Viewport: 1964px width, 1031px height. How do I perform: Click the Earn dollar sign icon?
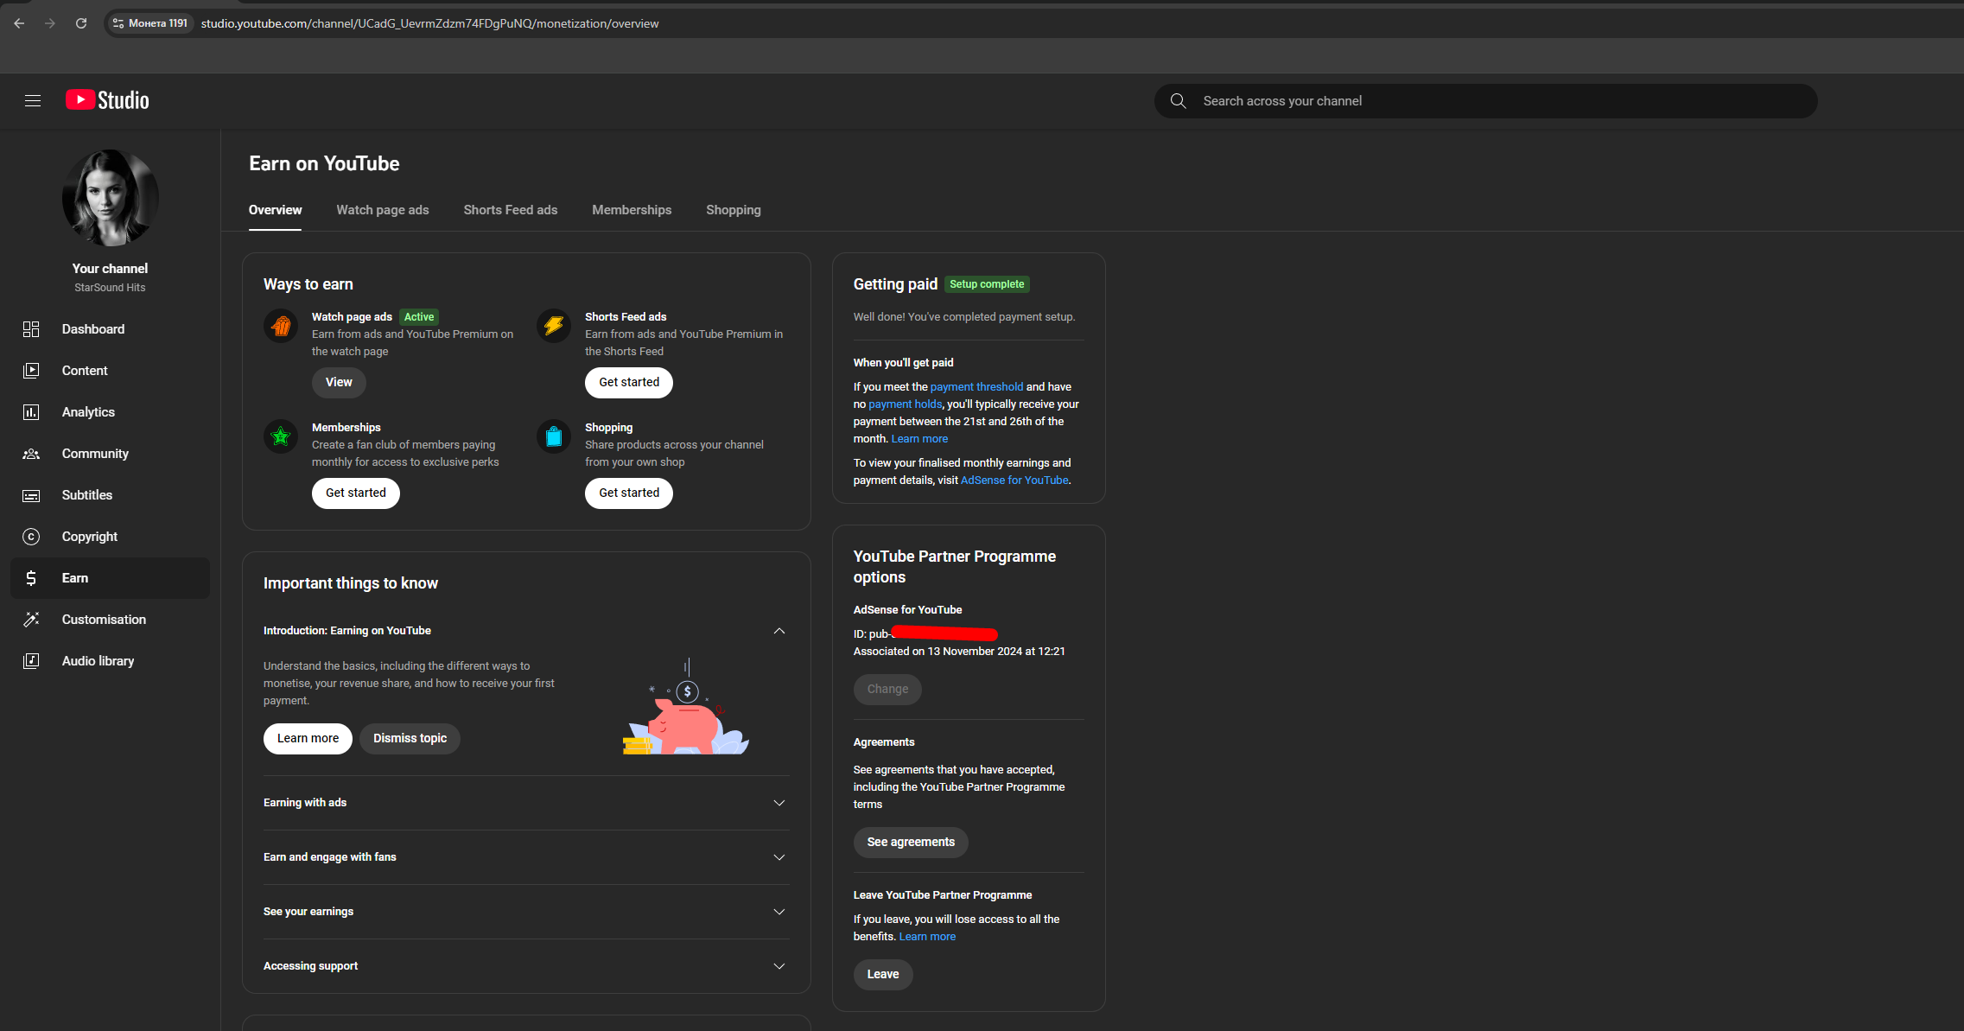31,578
